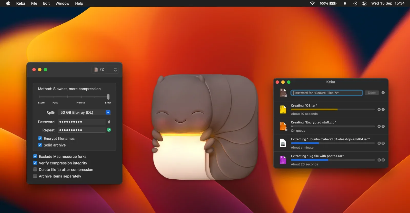Expand the Split size dropdown arrow

coord(108,112)
